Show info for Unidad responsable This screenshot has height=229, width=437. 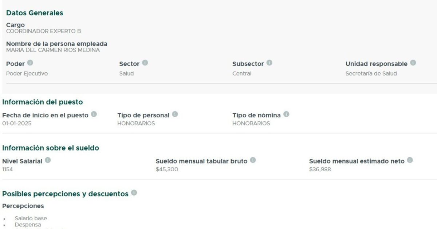(413, 63)
